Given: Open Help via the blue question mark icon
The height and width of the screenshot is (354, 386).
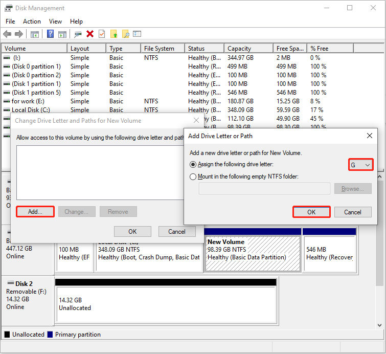Looking at the screenshot, I should (50, 34).
